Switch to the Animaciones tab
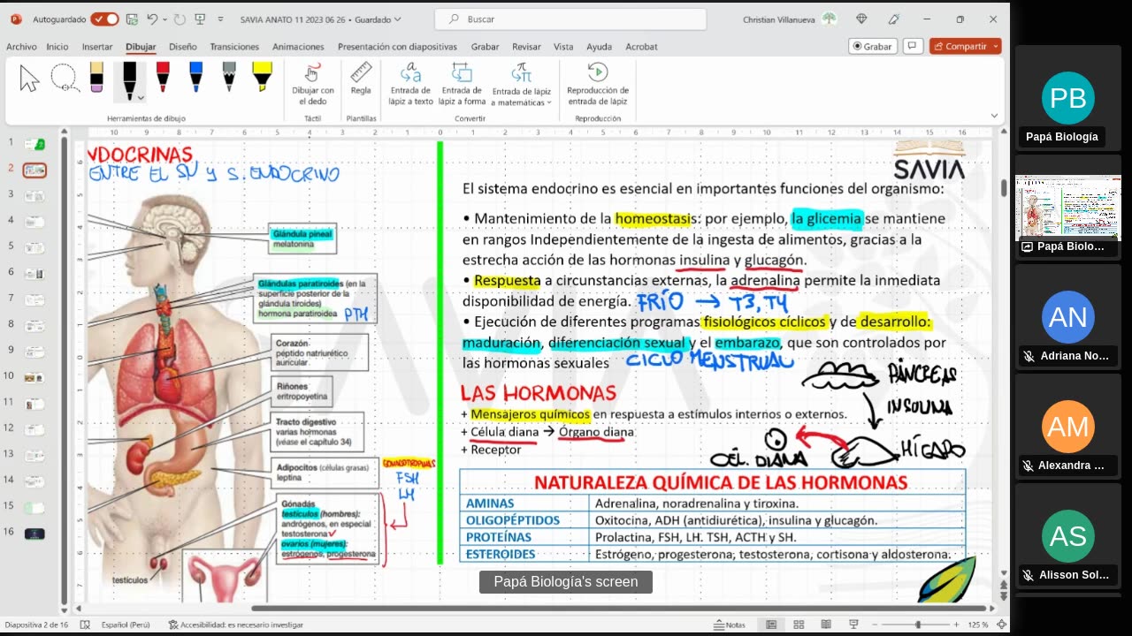Image resolution: width=1132 pixels, height=636 pixels. (x=298, y=47)
